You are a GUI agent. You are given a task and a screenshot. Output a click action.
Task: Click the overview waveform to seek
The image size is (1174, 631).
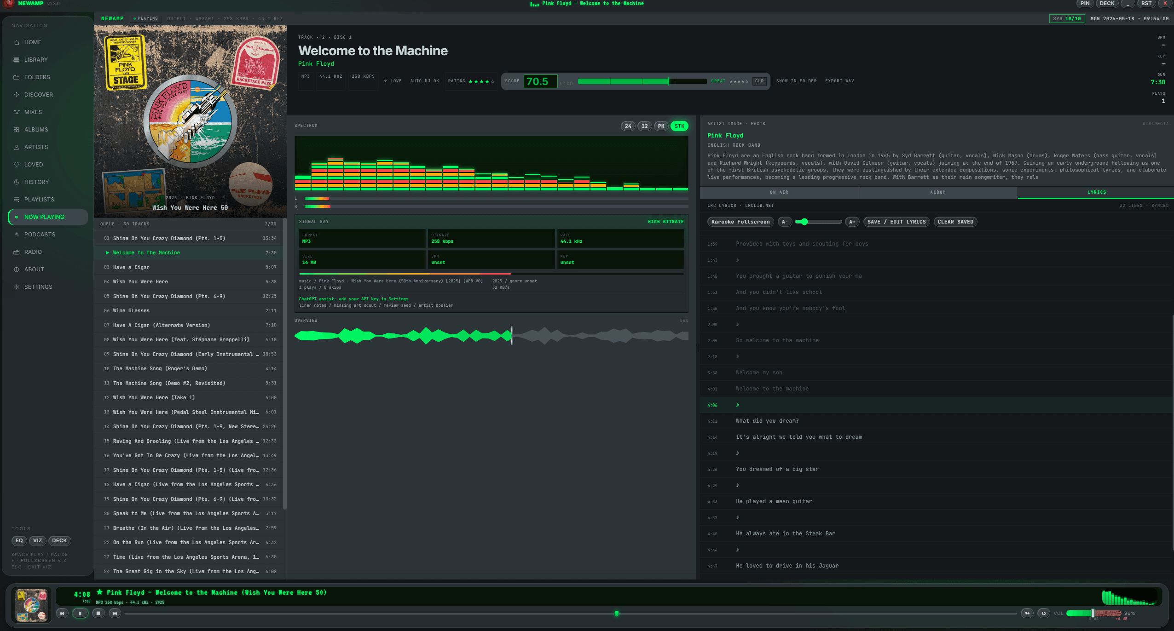[x=492, y=336]
